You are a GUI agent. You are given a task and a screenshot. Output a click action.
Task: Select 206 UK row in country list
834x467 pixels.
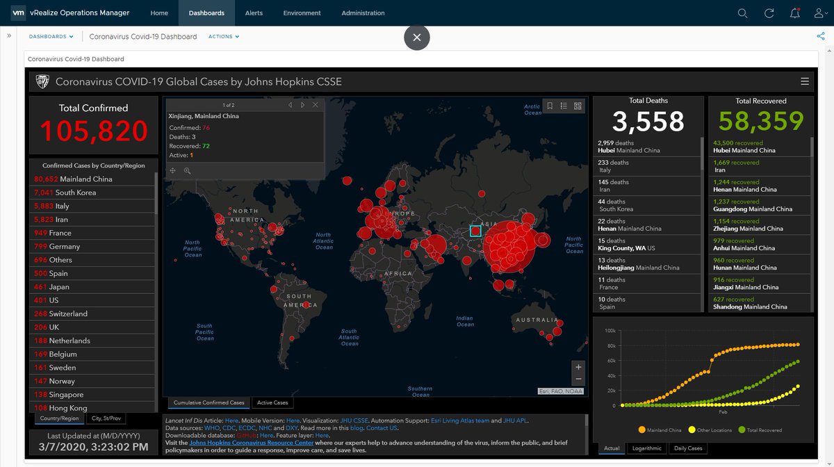[92, 327]
